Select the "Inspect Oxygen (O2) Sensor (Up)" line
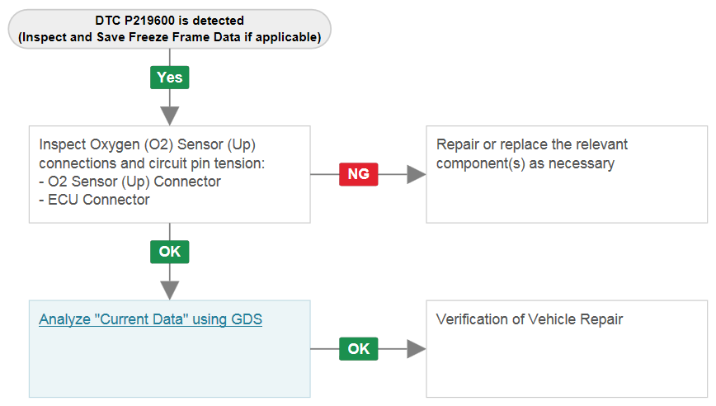Image resolution: width=716 pixels, height=406 pixels. coord(147,144)
